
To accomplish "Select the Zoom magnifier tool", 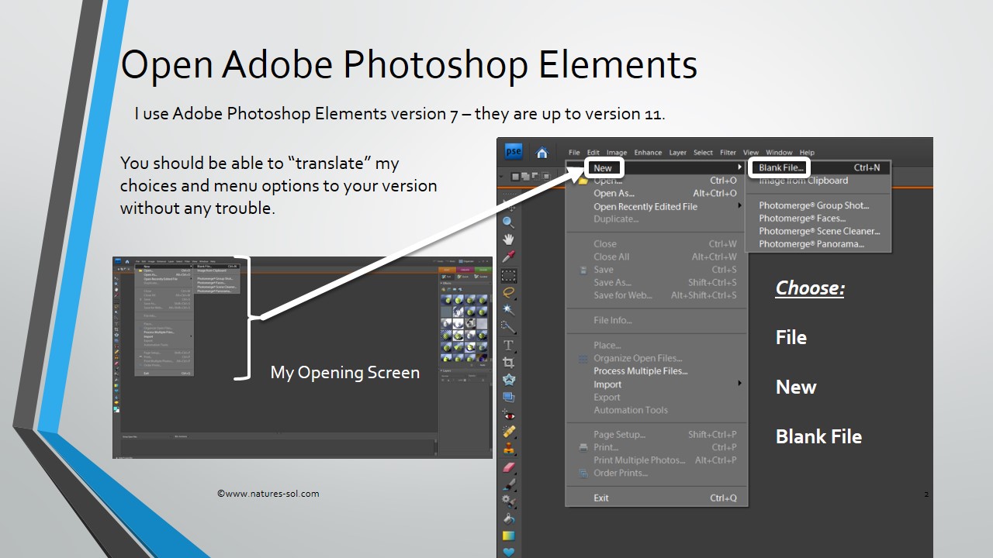I will pos(508,222).
